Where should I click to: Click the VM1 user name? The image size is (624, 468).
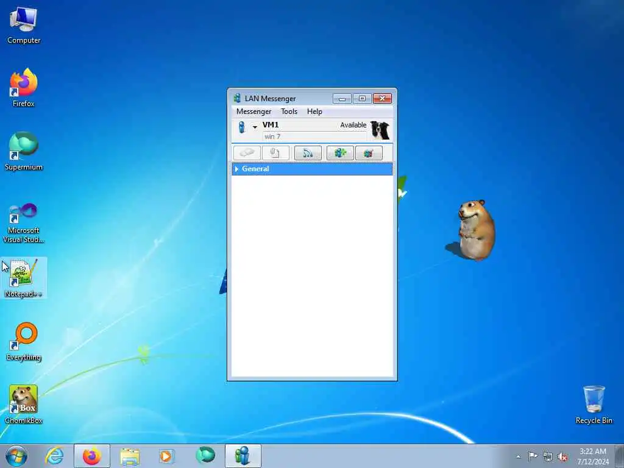coord(271,125)
